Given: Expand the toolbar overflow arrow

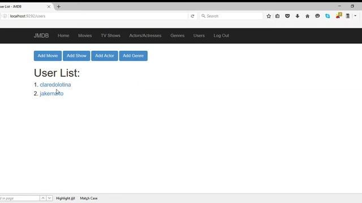Looking at the screenshot, I should [355, 16].
